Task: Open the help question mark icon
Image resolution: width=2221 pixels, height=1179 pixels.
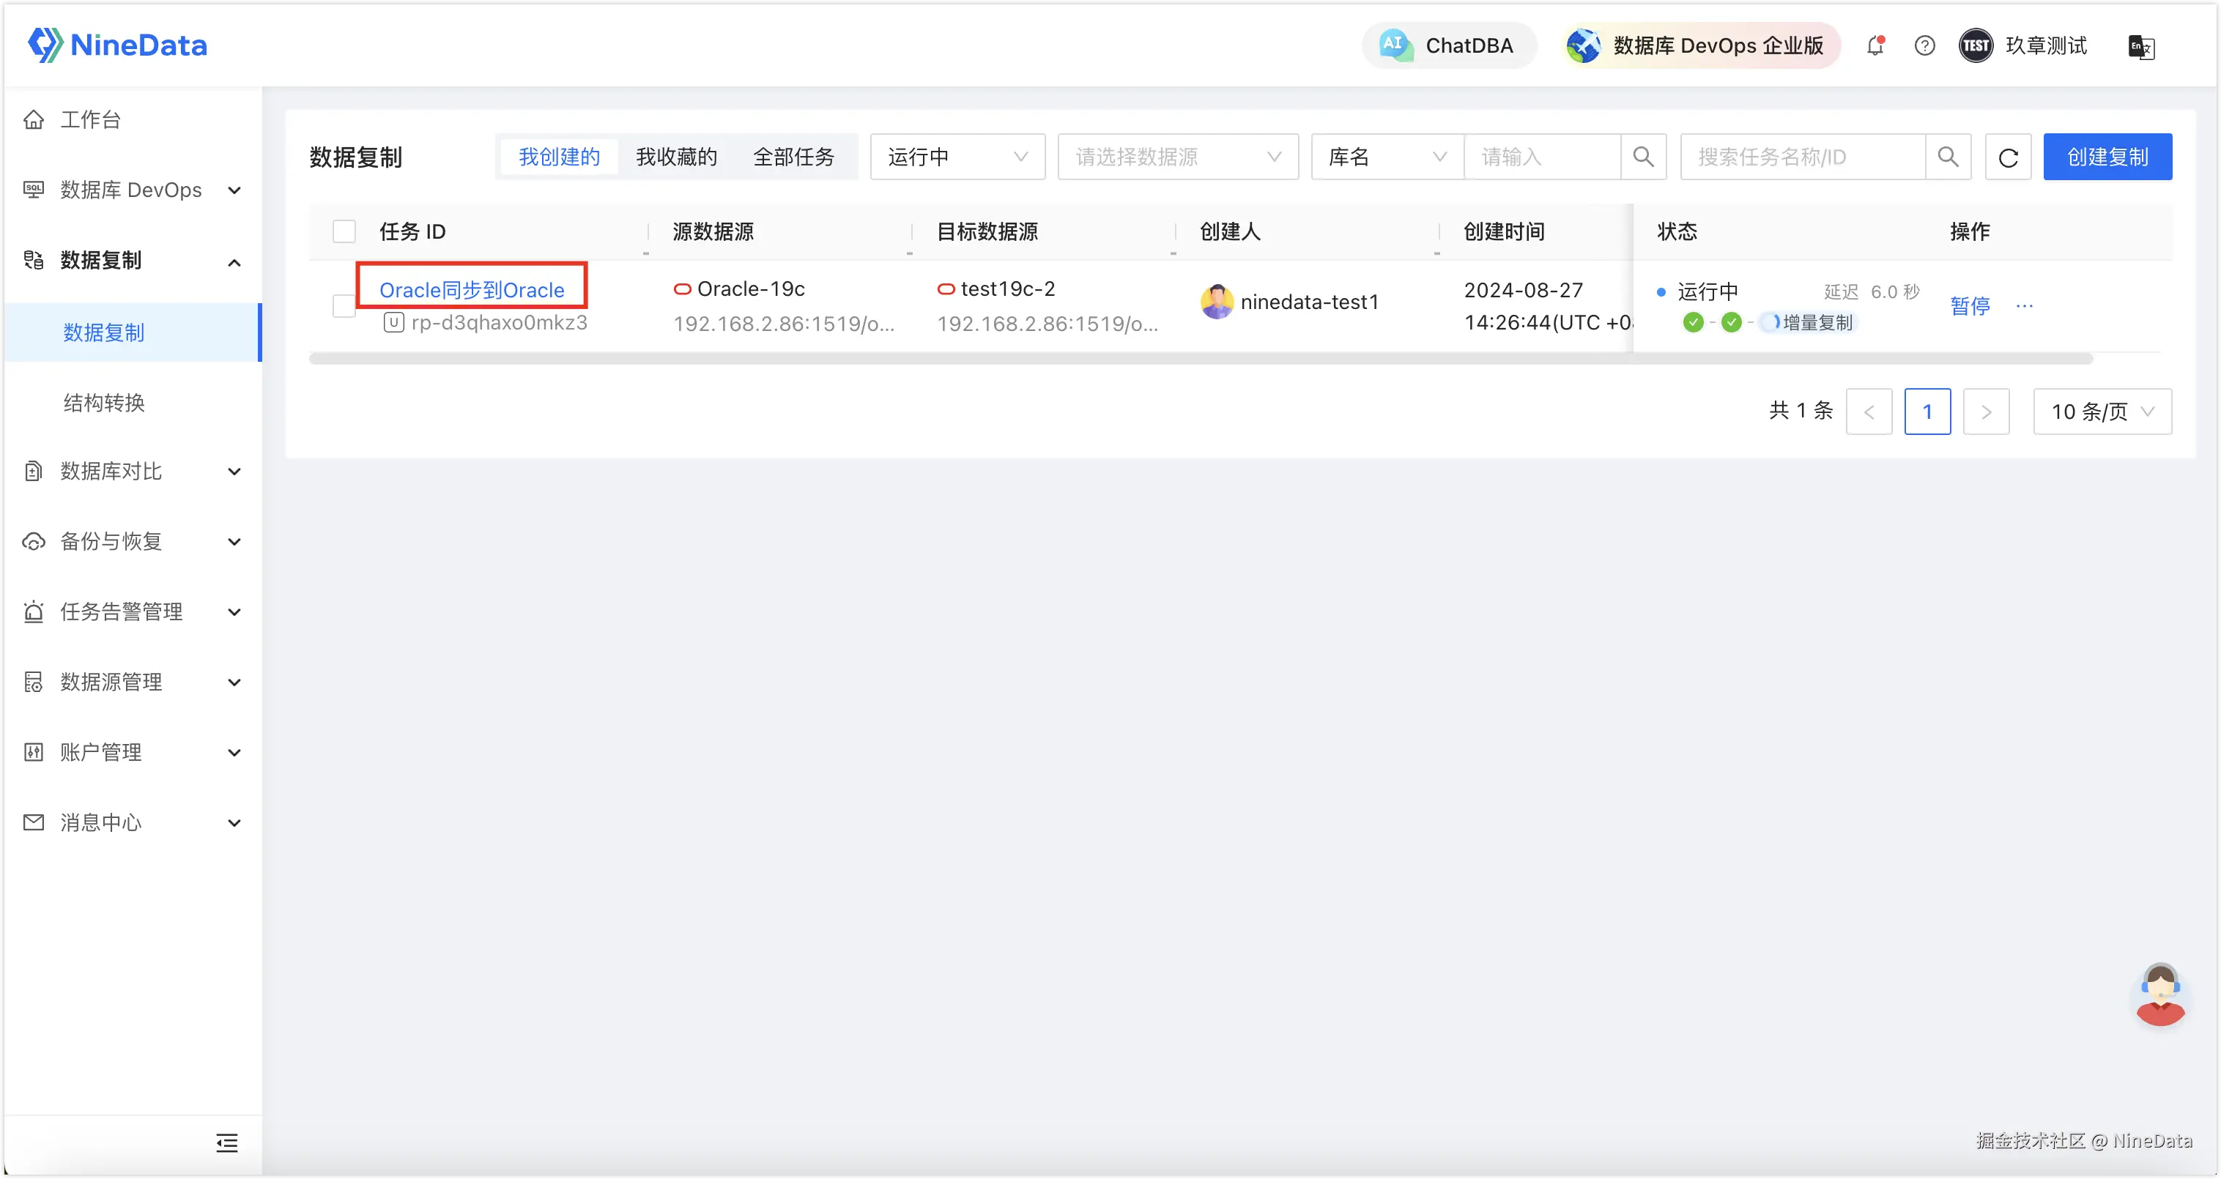Action: point(1924,45)
